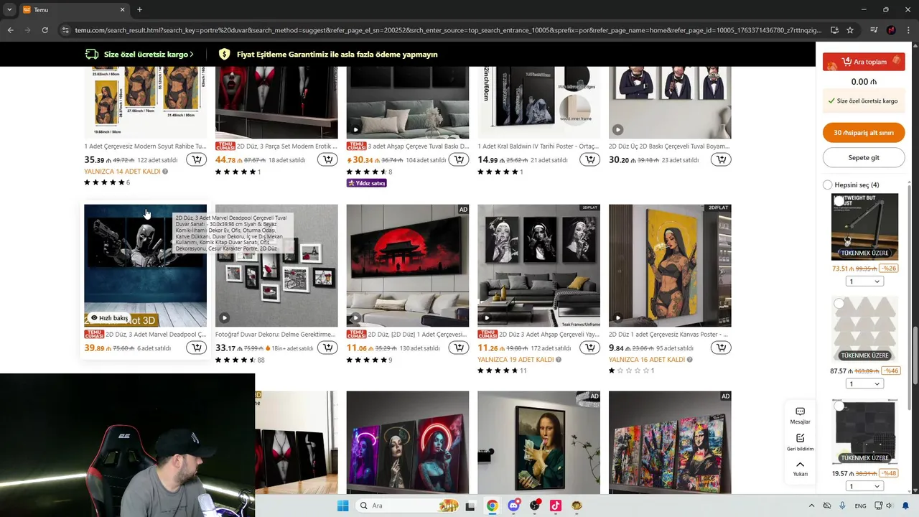Click the Hızlı bakış quick view button
919x517 pixels.
pos(109,318)
